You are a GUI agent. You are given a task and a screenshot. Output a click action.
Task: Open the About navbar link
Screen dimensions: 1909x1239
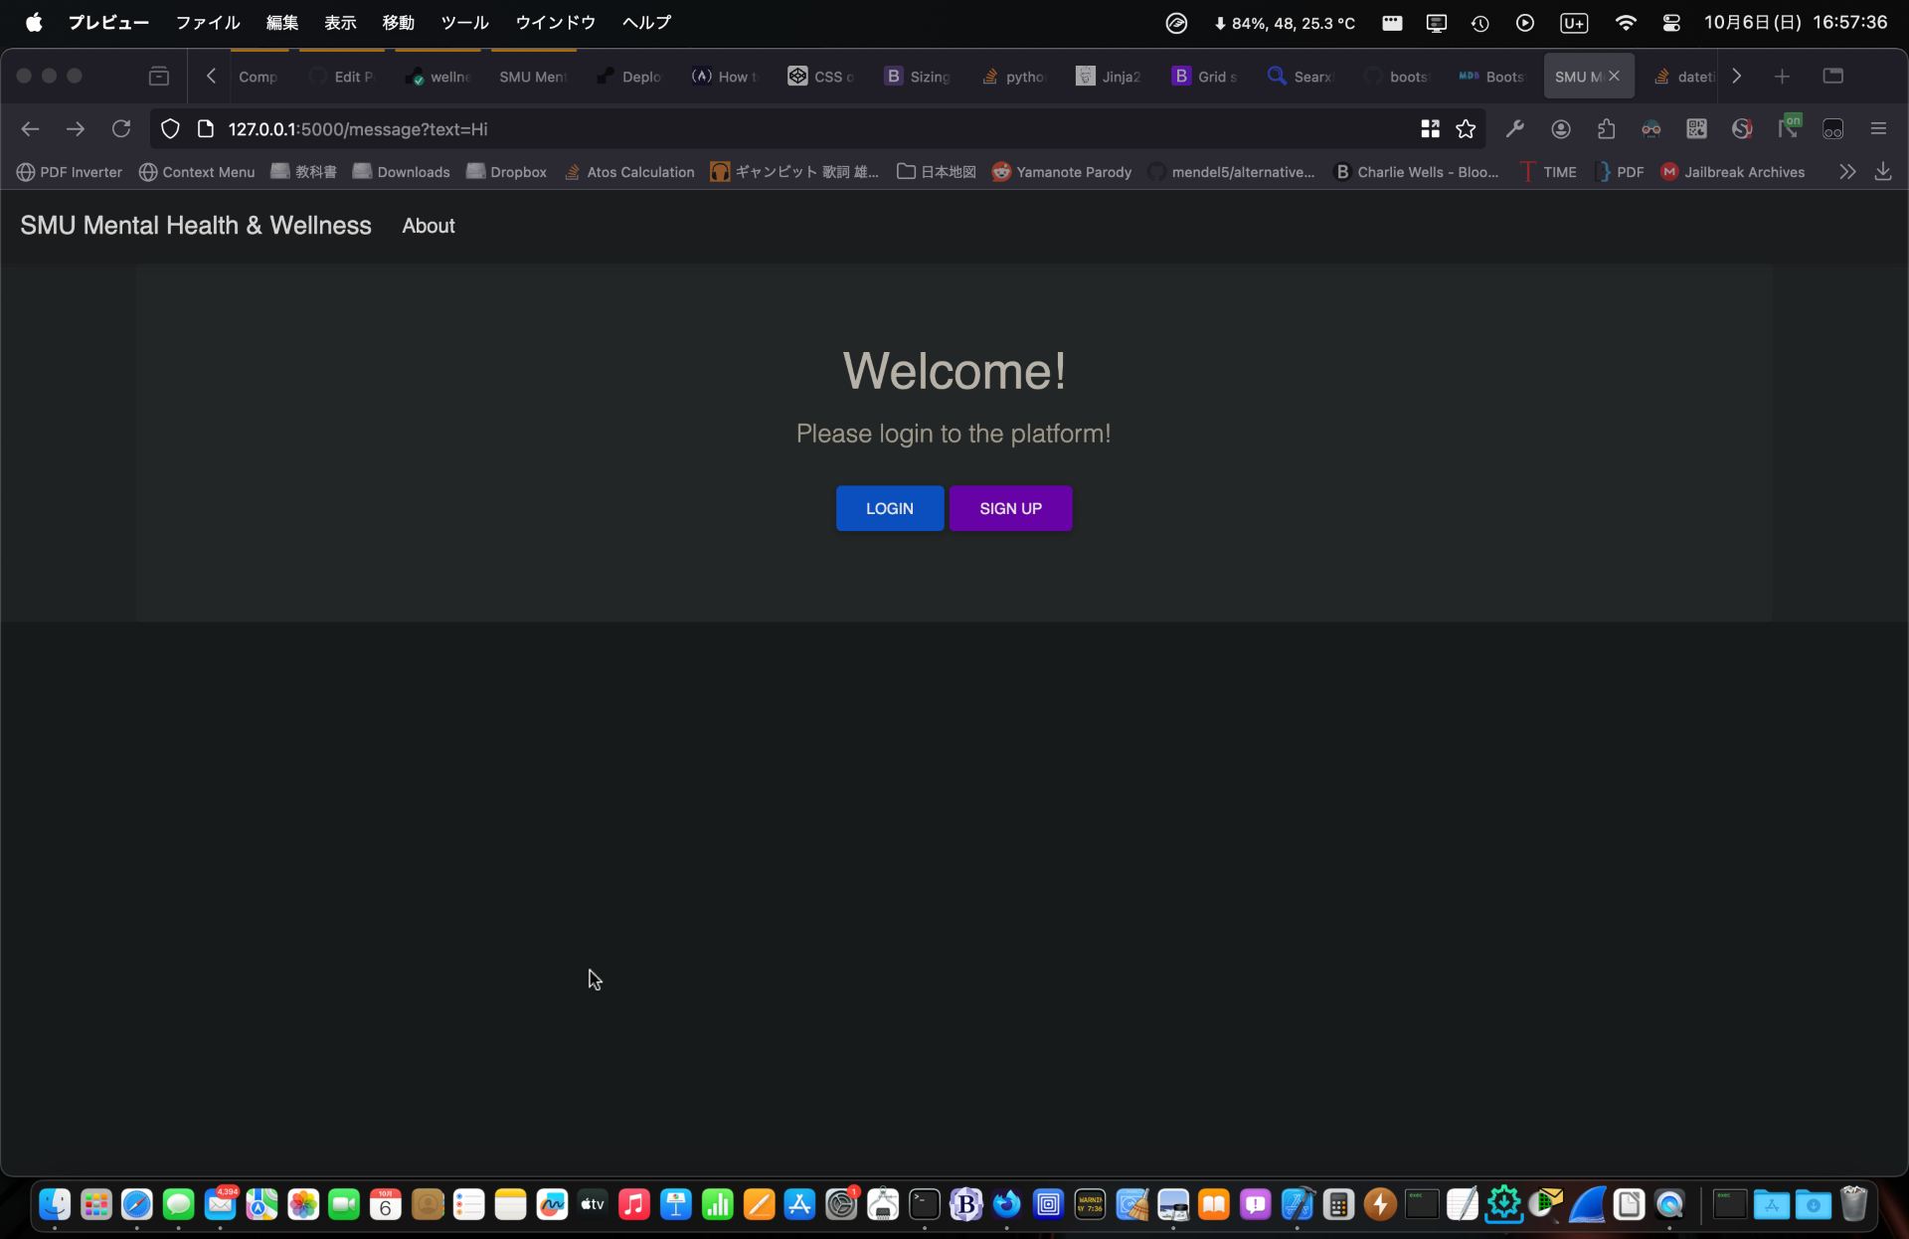point(429,226)
